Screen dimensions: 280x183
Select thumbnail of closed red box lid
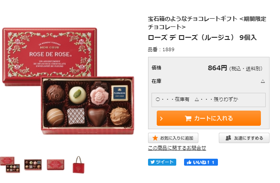[x=56, y=165]
